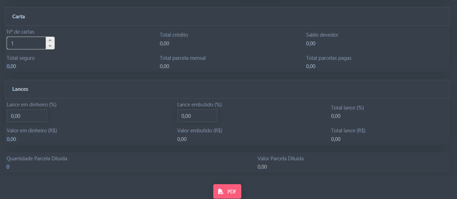Export using the PDF button label
Image resolution: width=457 pixels, height=199 pixels.
[232, 192]
